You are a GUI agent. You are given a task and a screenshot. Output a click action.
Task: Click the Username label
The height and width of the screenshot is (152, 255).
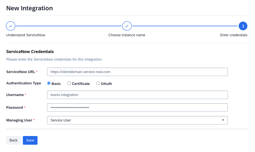click(x=15, y=95)
